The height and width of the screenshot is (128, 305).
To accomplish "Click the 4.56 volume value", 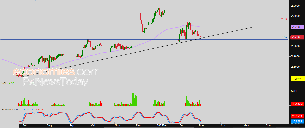I will click(x=12, y=83).
